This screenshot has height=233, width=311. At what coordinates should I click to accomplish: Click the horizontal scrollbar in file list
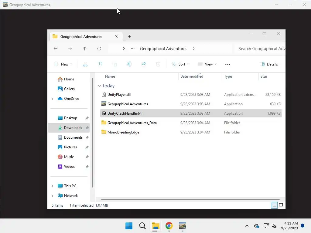coord(190,199)
